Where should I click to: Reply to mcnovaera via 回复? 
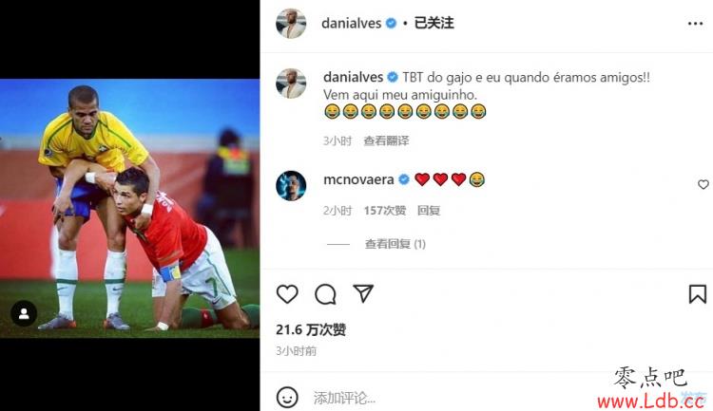coord(429,211)
